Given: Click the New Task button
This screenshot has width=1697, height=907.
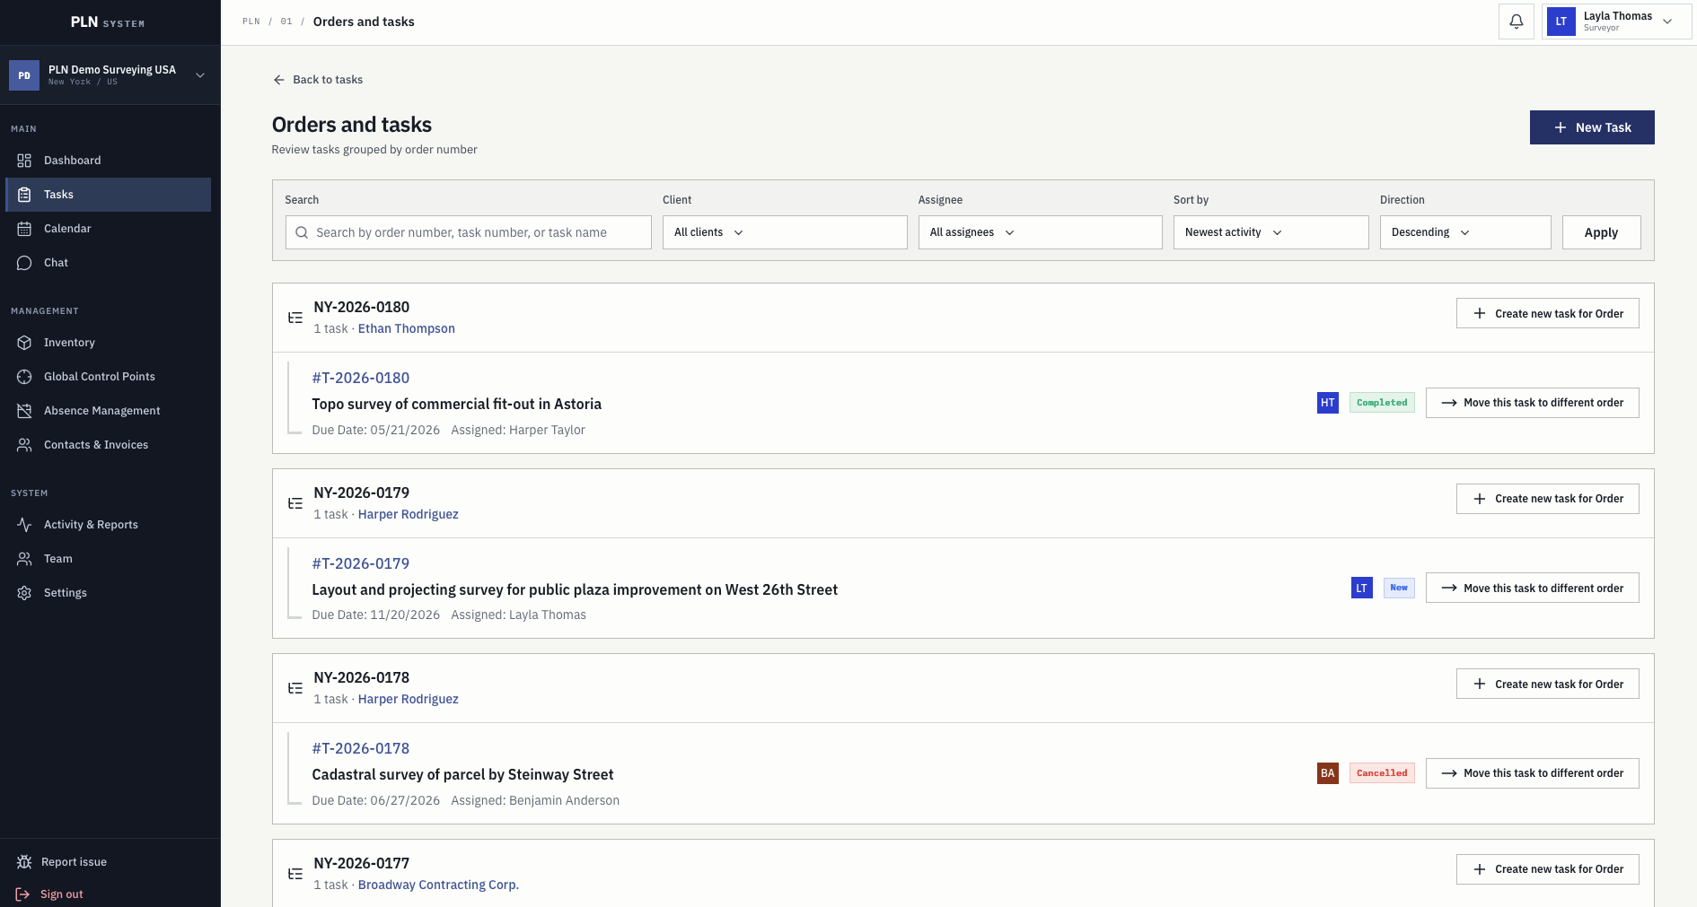Looking at the screenshot, I should 1592,127.
